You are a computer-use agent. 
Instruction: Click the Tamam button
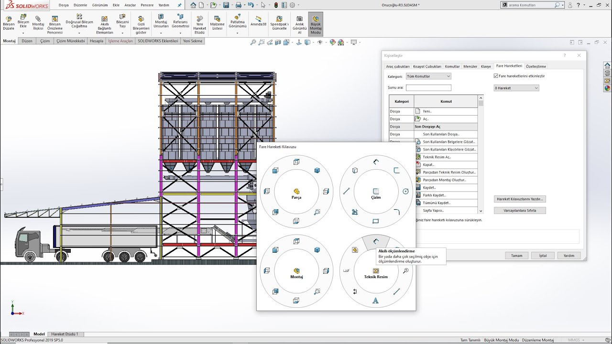(x=517, y=256)
